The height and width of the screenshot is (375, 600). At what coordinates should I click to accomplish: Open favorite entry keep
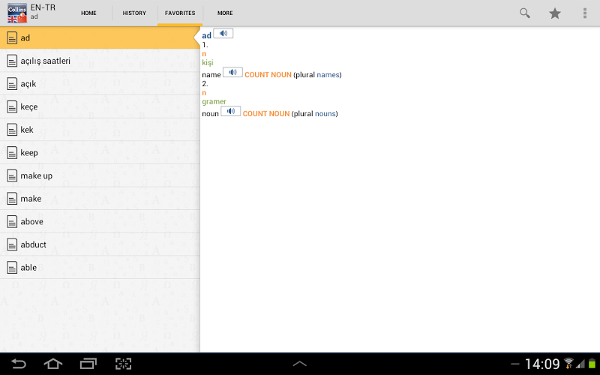point(100,153)
